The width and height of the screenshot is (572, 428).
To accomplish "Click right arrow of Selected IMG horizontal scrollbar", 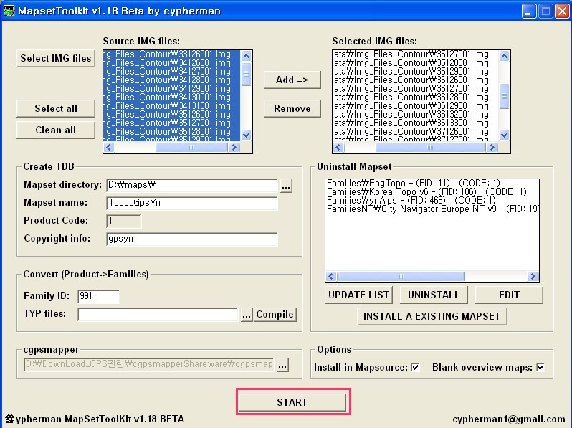I will (492, 148).
